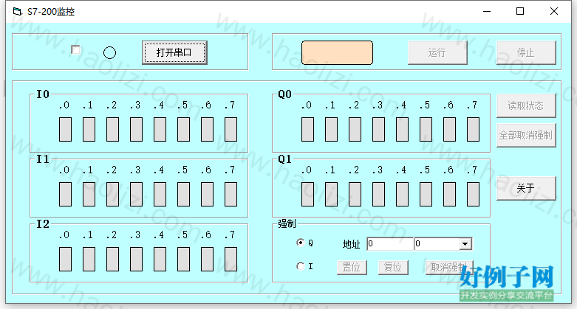Click the I1.4 input indicator
The image size is (577, 309).
point(160,194)
